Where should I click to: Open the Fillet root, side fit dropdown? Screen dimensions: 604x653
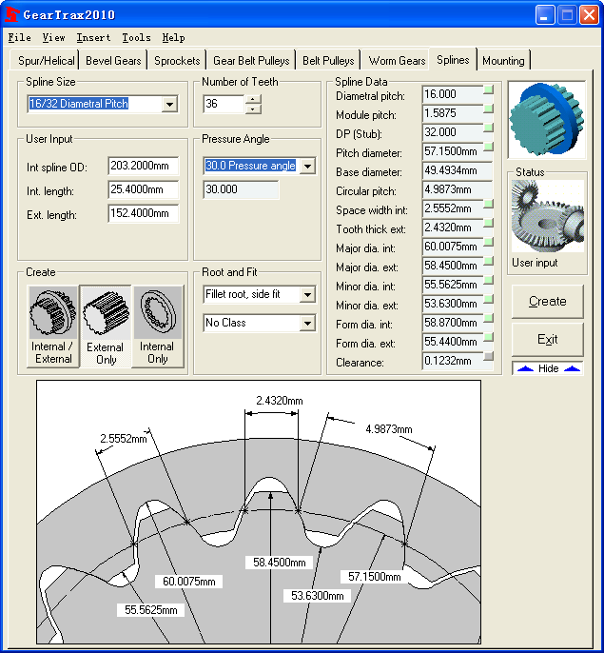(307, 294)
